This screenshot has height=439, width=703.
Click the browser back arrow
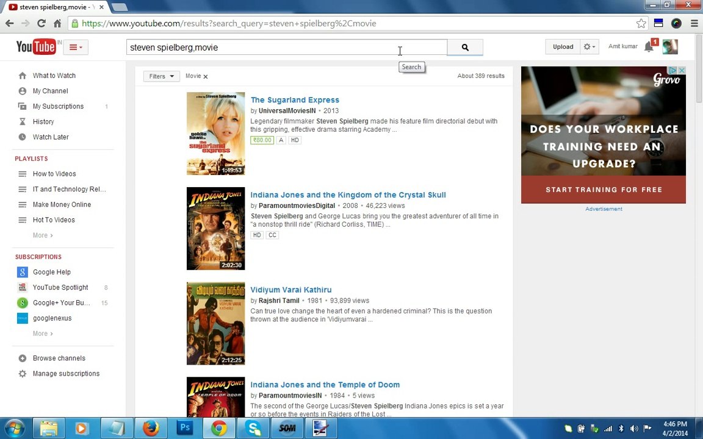pos(9,23)
